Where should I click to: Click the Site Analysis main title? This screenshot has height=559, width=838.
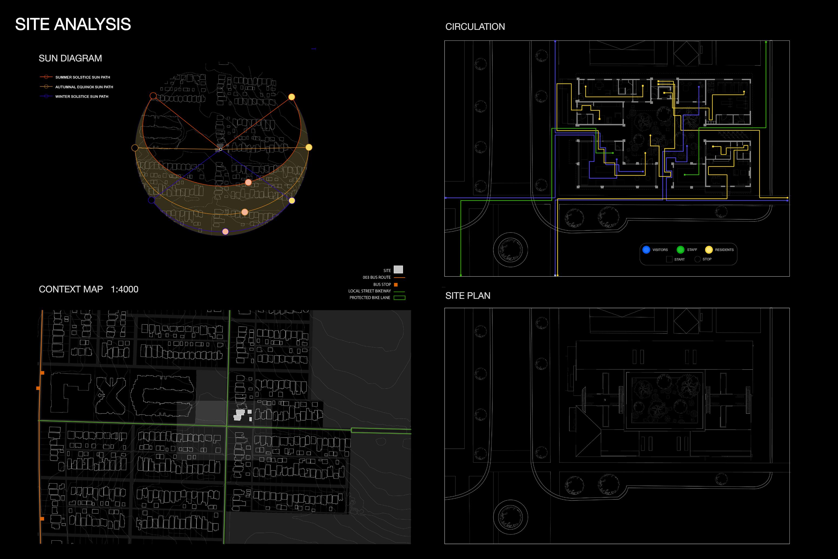click(x=73, y=24)
